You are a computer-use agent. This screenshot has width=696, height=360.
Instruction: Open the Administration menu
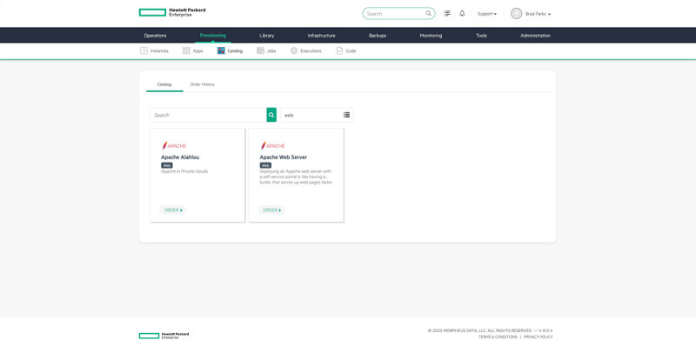click(x=535, y=36)
